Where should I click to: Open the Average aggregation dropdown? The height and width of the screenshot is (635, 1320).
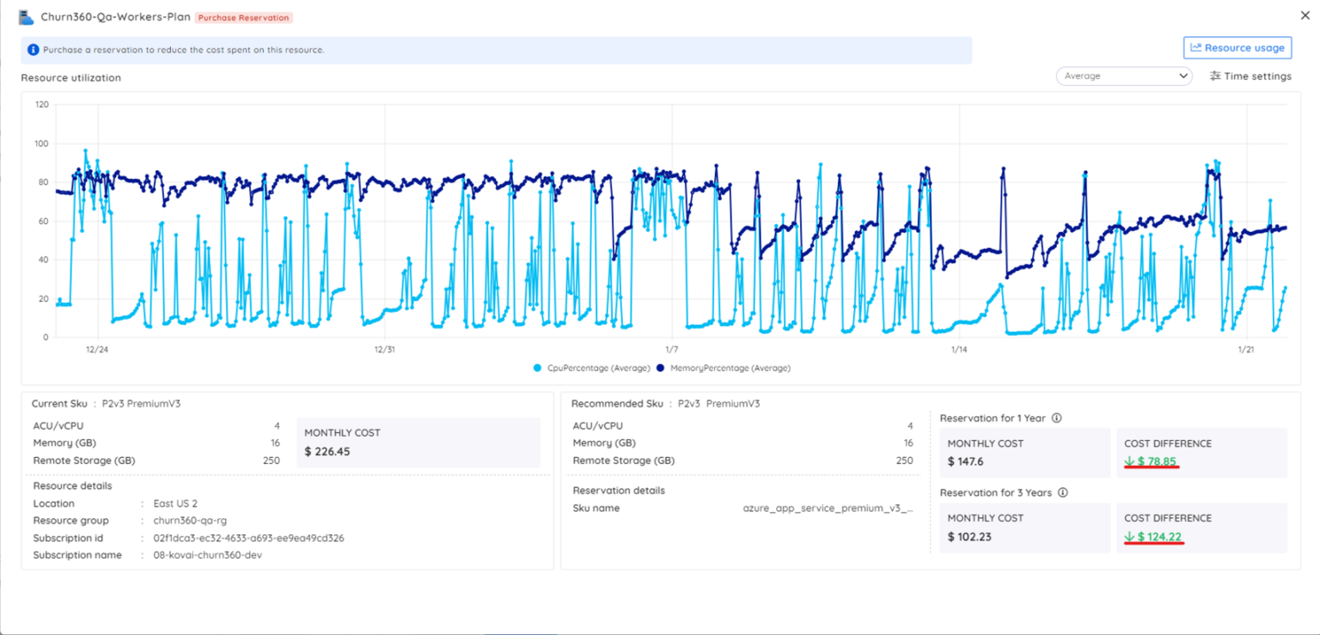[x=1123, y=76]
